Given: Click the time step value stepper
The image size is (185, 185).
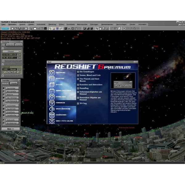Looking at the screenshot, I should coord(18,69).
